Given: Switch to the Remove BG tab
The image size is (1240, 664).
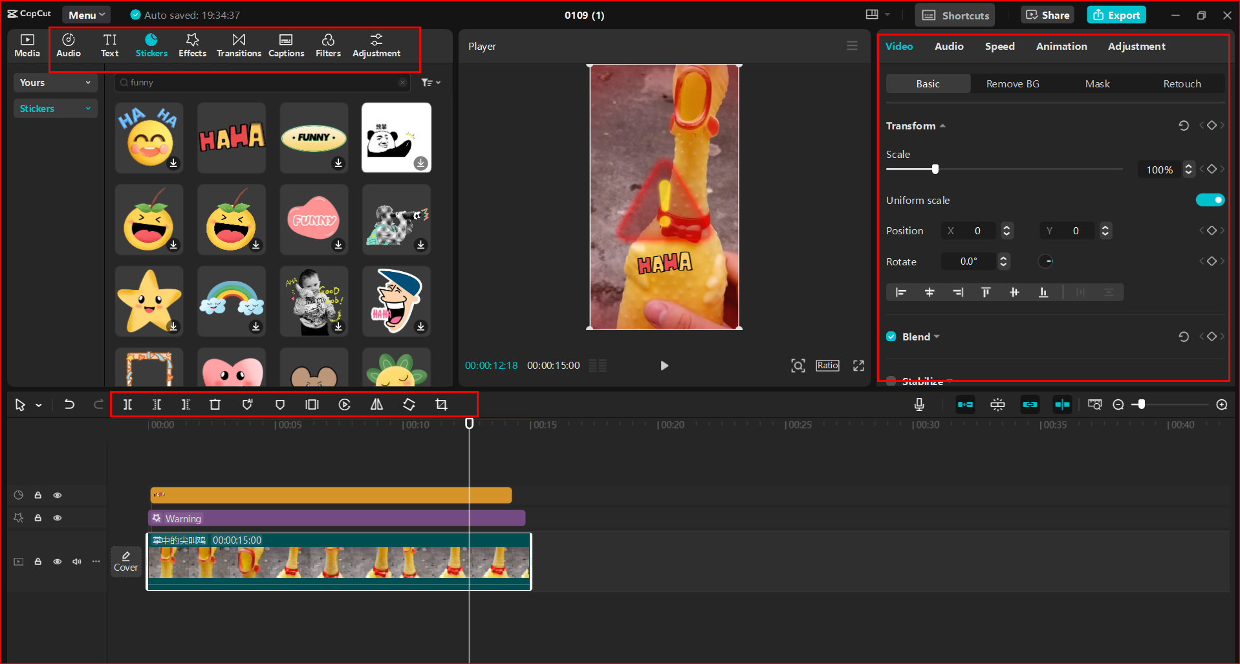Looking at the screenshot, I should [x=1012, y=83].
